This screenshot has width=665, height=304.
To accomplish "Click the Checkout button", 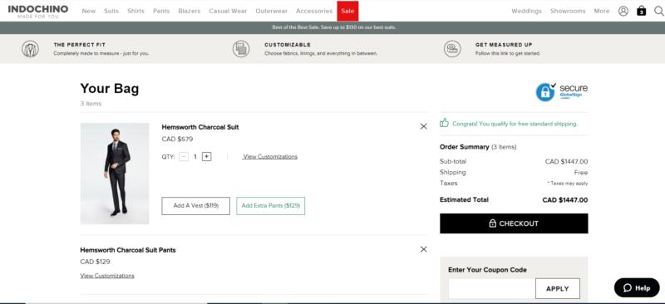I will (514, 223).
